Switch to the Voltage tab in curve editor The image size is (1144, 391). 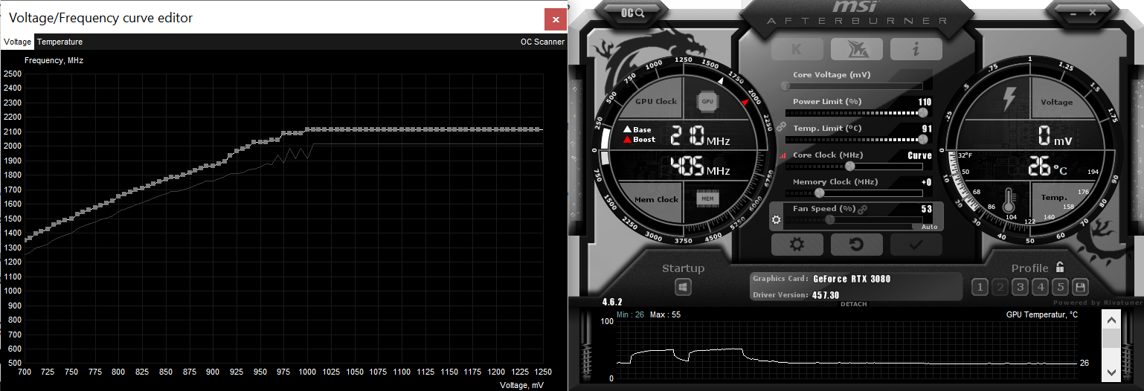pyautogui.click(x=17, y=42)
